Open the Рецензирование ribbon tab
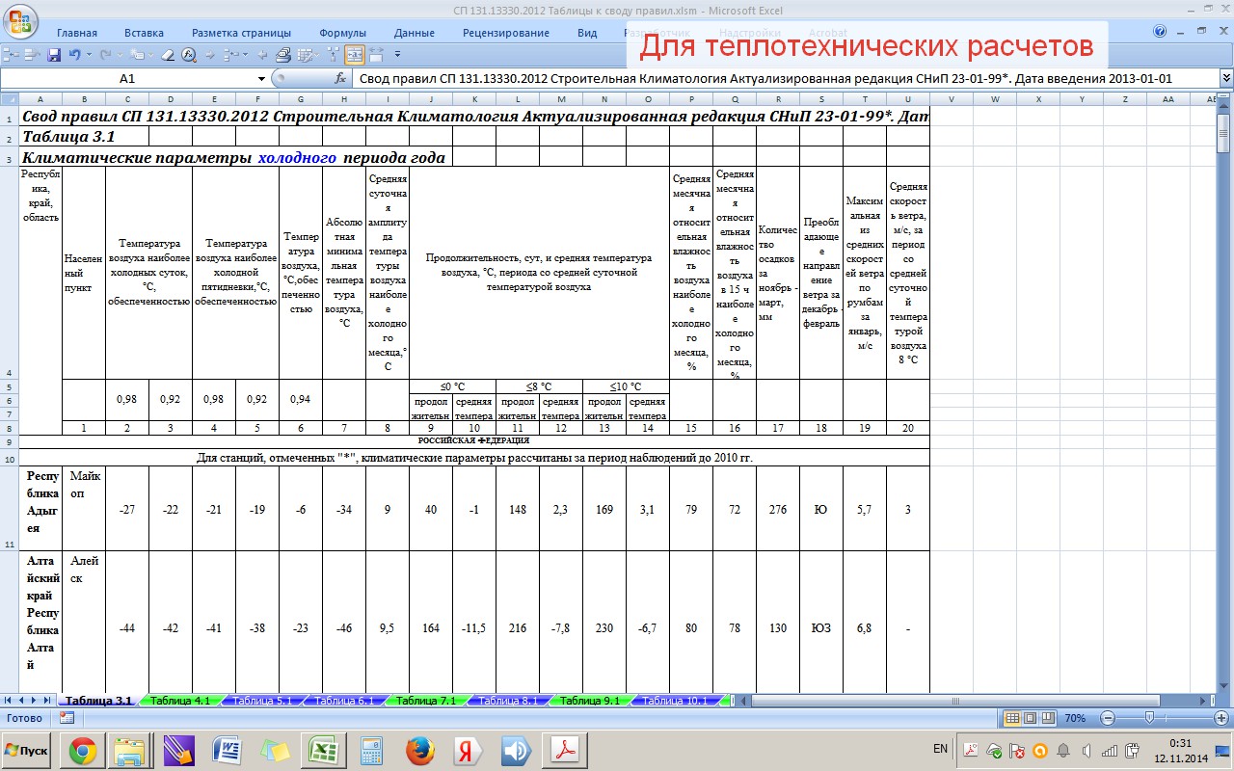The image size is (1234, 771). pos(506,32)
